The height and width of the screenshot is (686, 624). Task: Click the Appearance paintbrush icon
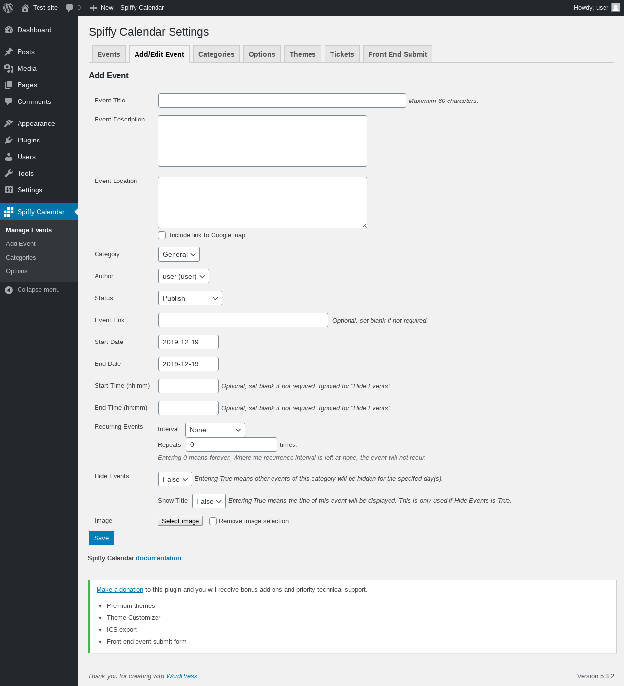pos(9,123)
